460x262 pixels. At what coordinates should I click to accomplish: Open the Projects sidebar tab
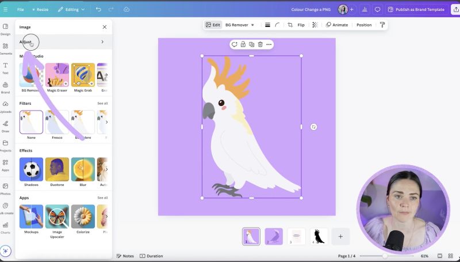5,146
